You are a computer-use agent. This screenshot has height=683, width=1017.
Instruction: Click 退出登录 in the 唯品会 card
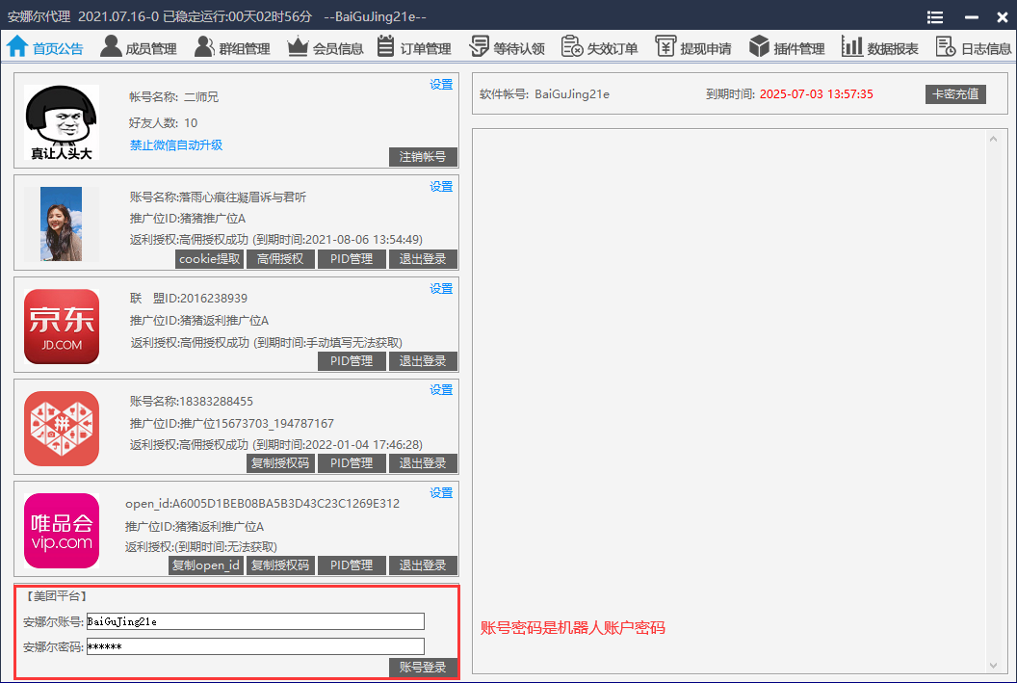(x=423, y=565)
